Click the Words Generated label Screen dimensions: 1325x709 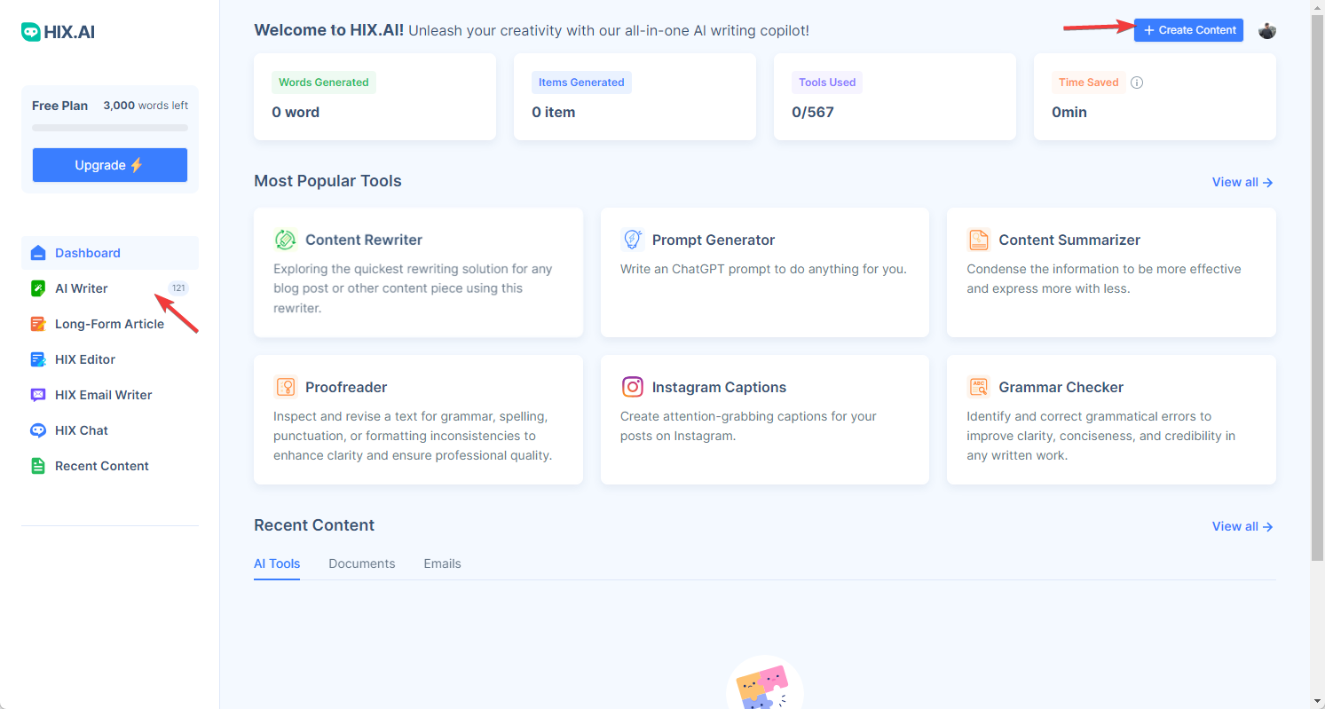tap(324, 83)
